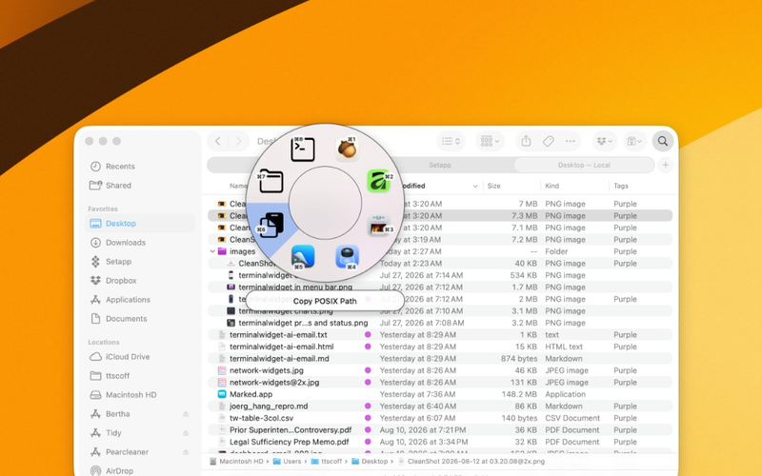Open the More actions ellipsis button
The height and width of the screenshot is (476, 762).
[x=571, y=141]
